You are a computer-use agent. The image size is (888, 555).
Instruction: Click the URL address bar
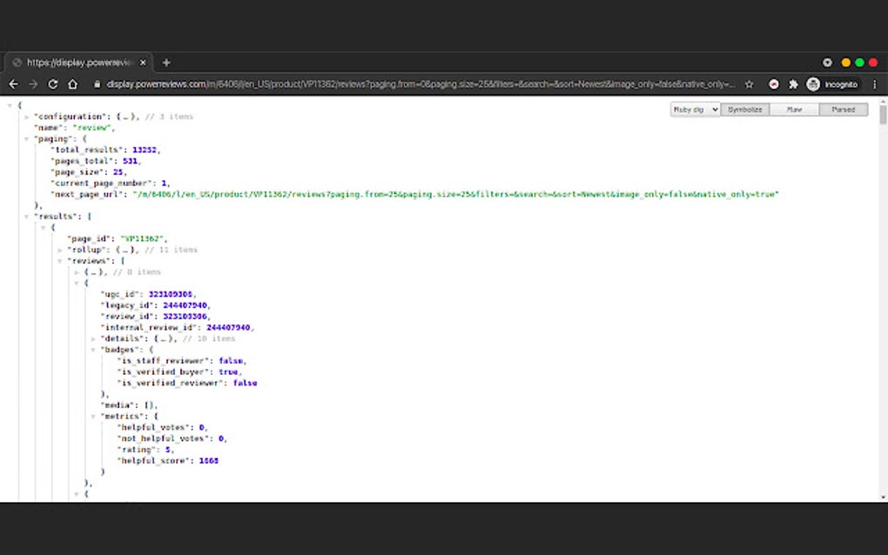tap(420, 84)
